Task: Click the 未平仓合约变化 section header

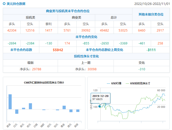Action: pos(86,37)
